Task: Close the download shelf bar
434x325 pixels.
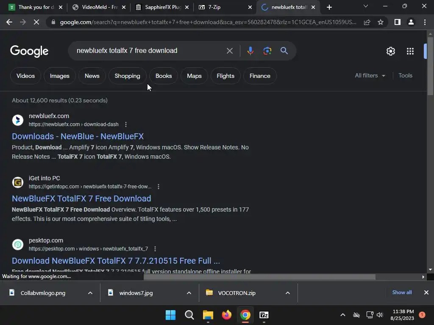Action: (x=426, y=292)
